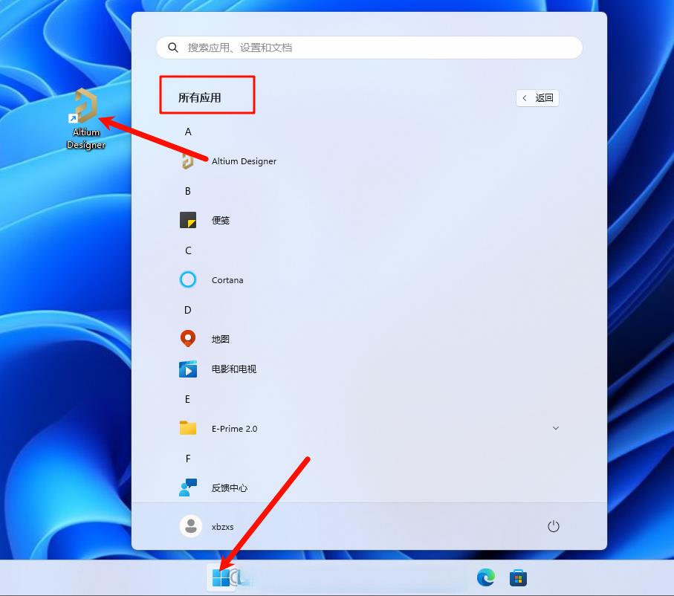The width and height of the screenshot is (674, 596).
Task: Click the xbzxs username text
Action: pos(223,527)
